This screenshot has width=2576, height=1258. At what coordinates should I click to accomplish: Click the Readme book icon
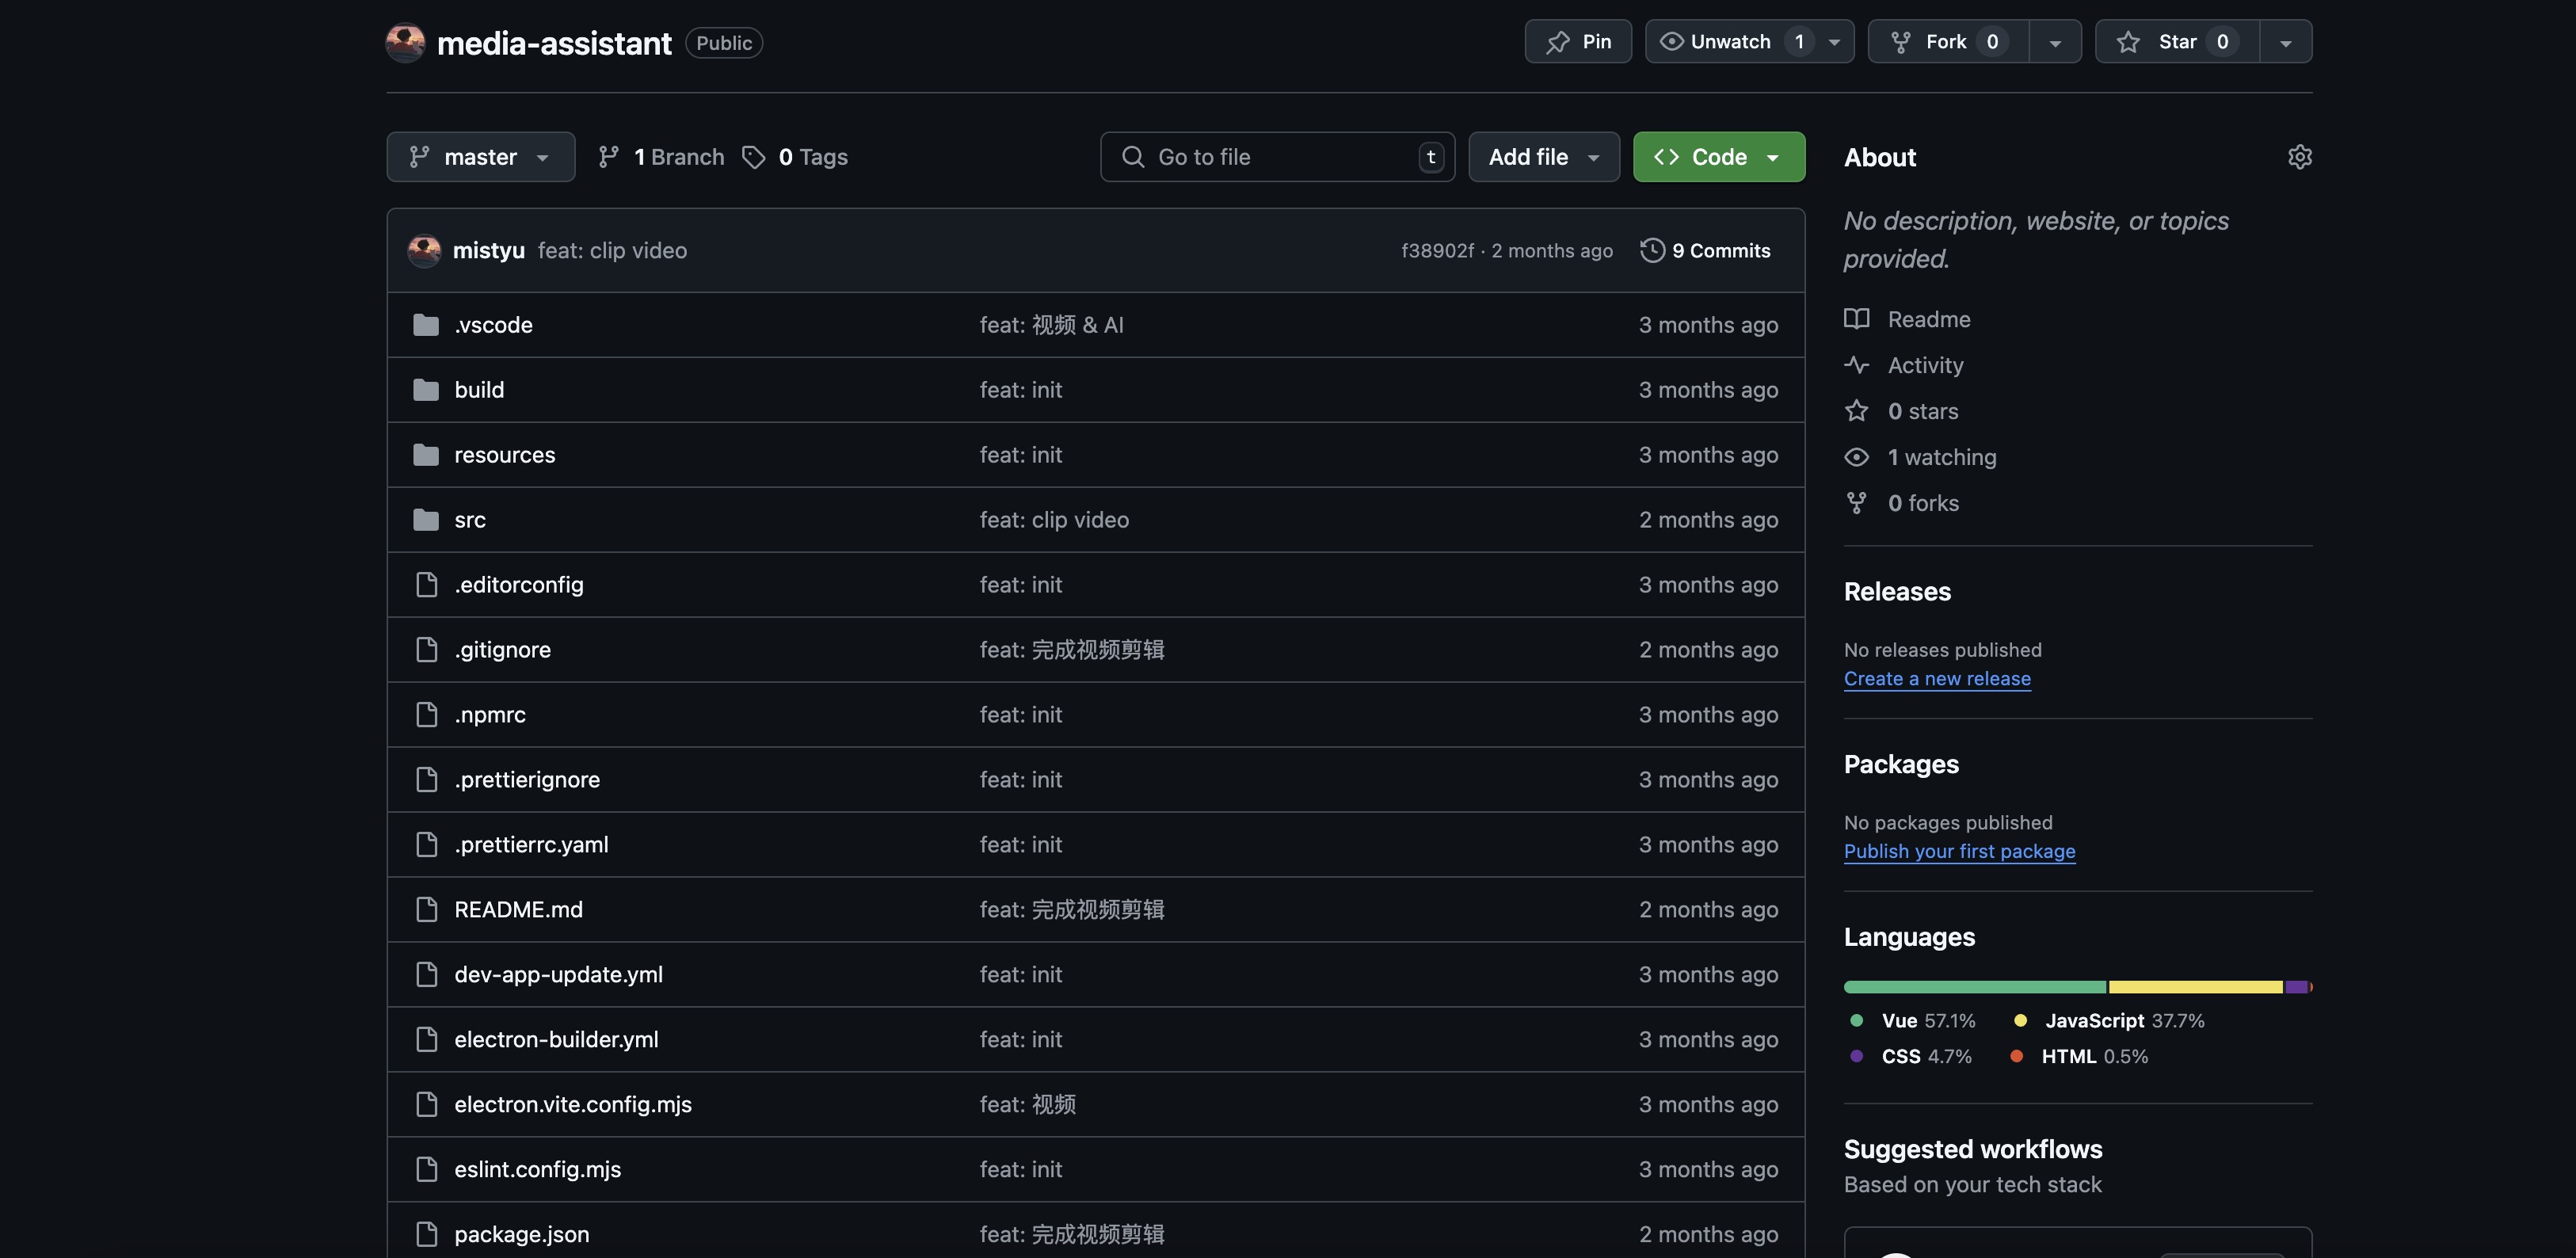(1856, 319)
